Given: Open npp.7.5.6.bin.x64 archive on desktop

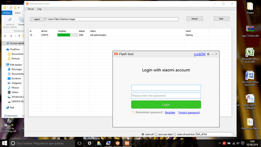Looking at the screenshot, I should pyautogui.click(x=250, y=31).
